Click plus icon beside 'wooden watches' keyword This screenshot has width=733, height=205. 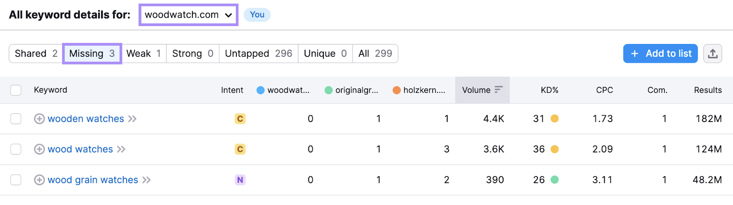pos(39,119)
